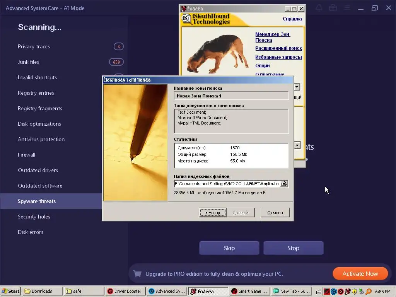Image resolution: width=396 pixels, height=297 pixels.
Task: Click Text Document; in document types list
Action: coord(192,112)
